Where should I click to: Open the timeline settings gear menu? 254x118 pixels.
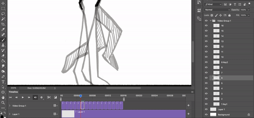coord(42,97)
